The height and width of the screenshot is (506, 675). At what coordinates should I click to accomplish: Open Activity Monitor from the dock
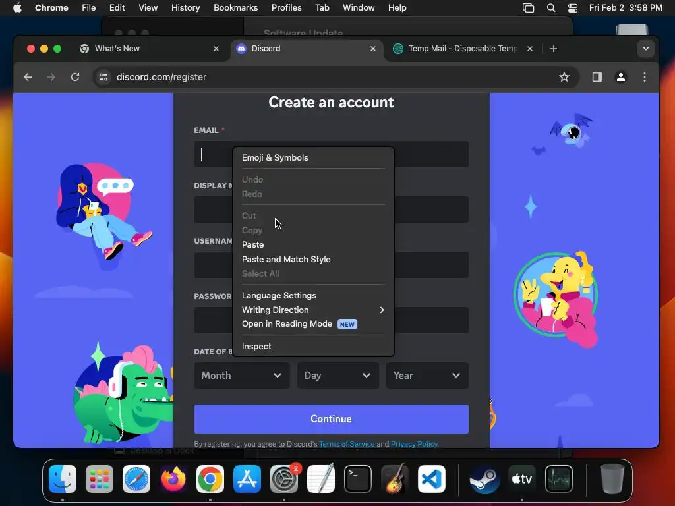click(559, 479)
